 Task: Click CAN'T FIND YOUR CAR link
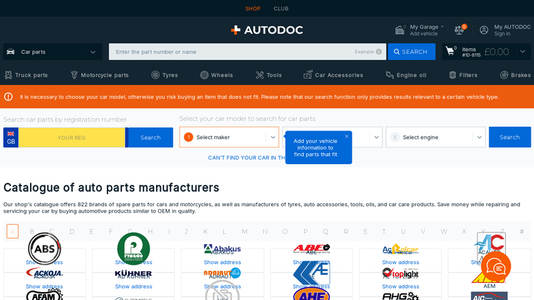click(x=246, y=158)
